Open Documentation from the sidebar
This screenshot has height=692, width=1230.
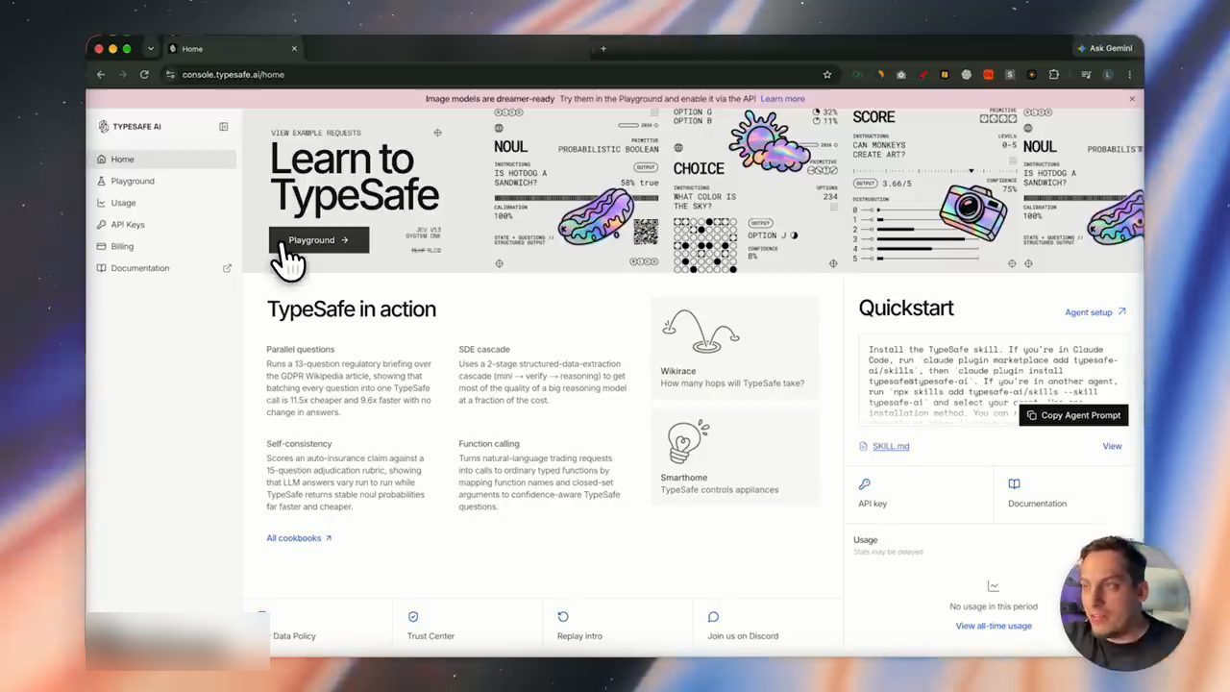point(165,268)
